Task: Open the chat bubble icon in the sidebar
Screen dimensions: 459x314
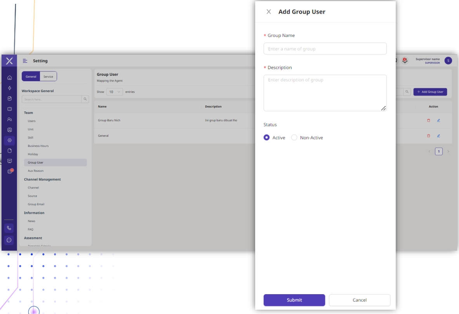Action: tap(9, 240)
